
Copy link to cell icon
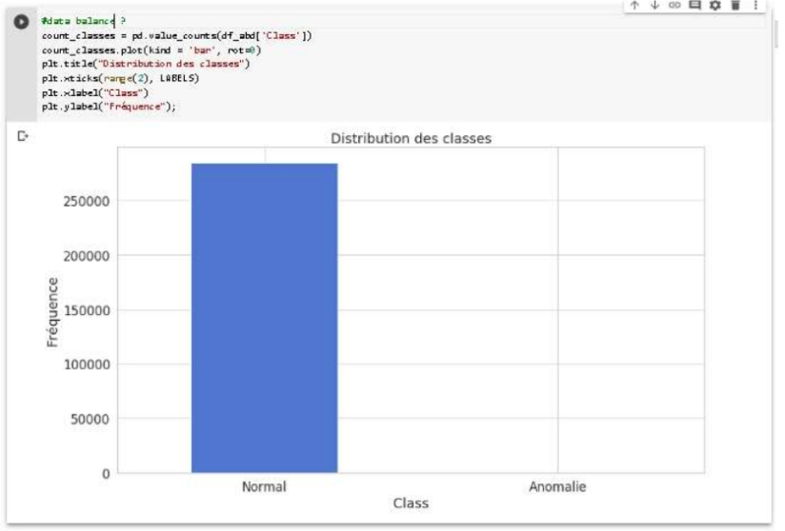[673, 6]
